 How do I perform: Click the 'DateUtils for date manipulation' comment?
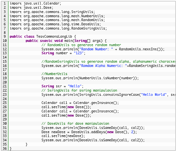click(x=75, y=123)
